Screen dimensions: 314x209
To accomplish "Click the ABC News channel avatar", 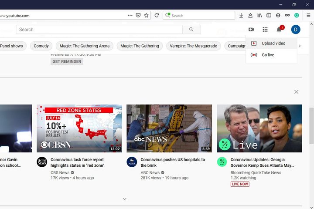I will pos(132,162).
